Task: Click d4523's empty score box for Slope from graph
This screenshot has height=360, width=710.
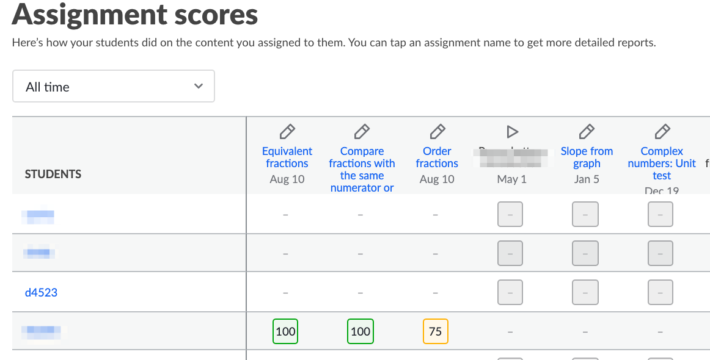Action: point(585,292)
